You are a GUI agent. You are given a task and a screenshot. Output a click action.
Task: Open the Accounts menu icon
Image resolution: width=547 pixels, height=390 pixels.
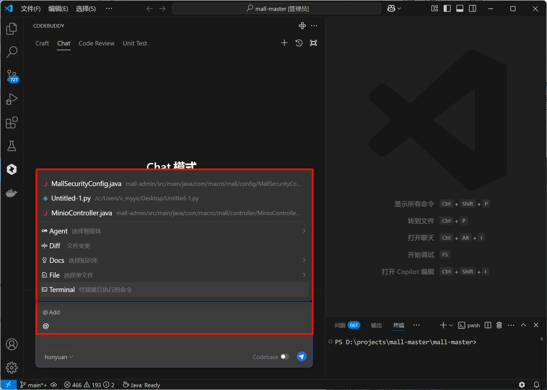tap(12, 344)
